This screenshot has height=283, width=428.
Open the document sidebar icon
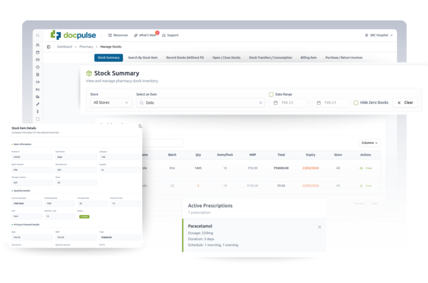coord(37,75)
